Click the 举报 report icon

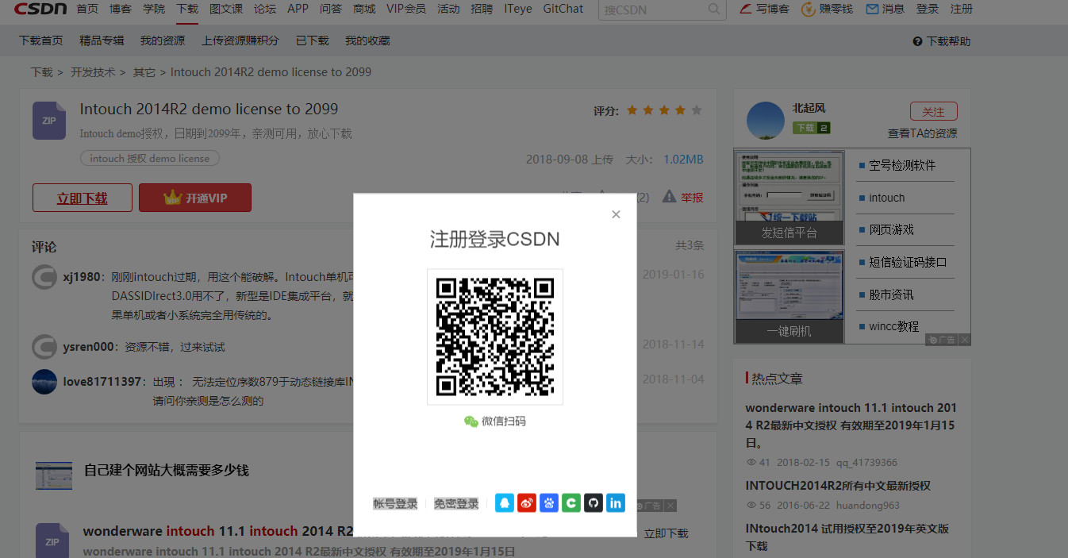point(670,197)
